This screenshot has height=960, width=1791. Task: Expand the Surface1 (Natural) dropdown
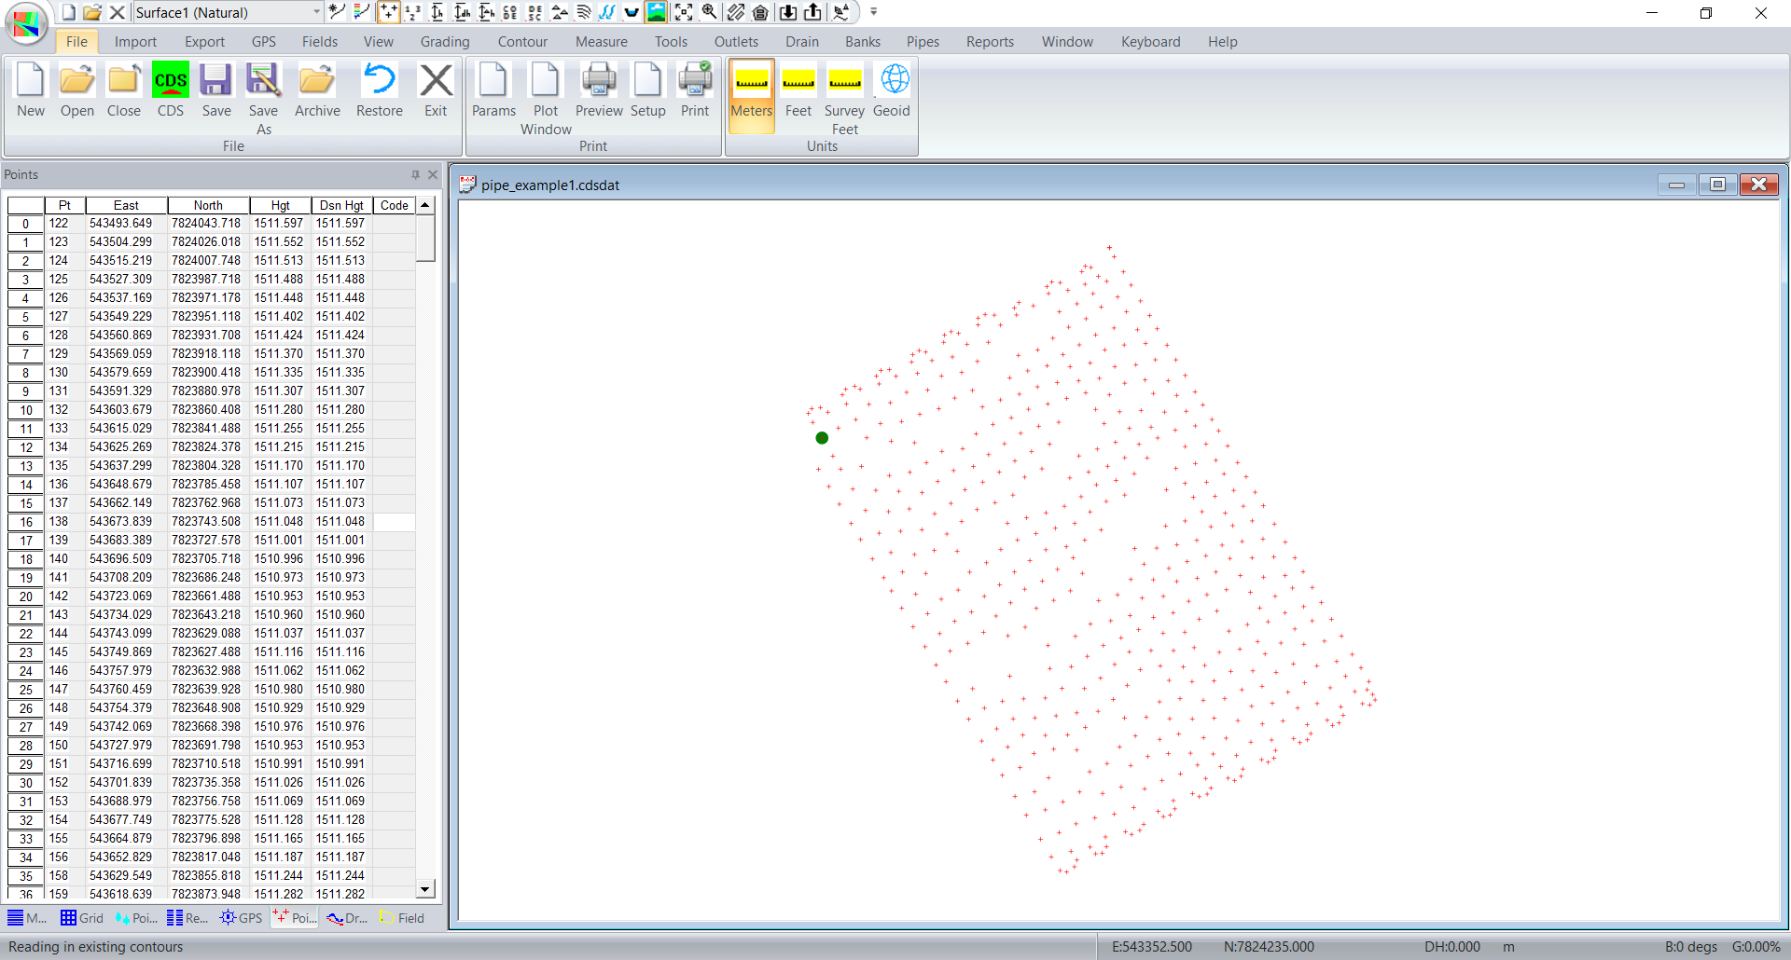[316, 12]
